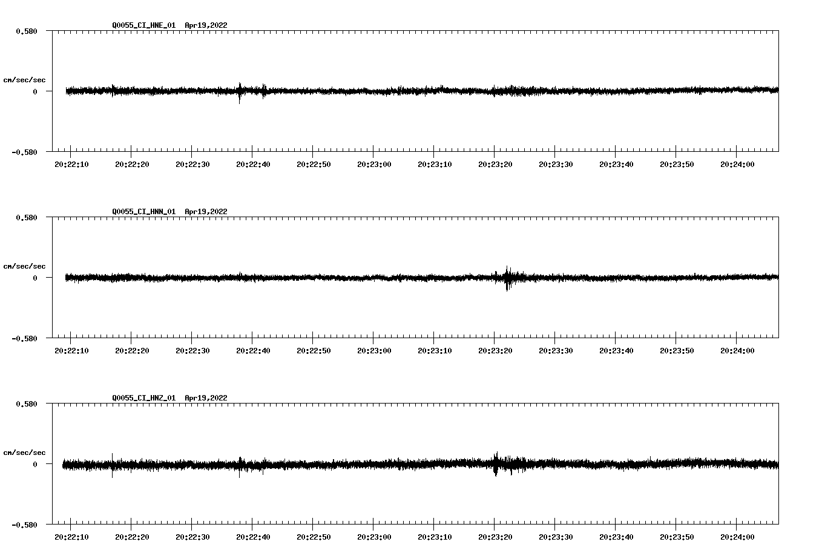The height and width of the screenshot is (559, 822).
Task: Click the 20:22:10 label under HNE plot
Action: coord(71,165)
